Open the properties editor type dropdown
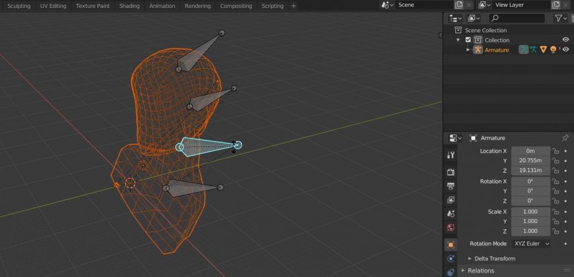Image resolution: width=574 pixels, height=277 pixels. coord(455,138)
